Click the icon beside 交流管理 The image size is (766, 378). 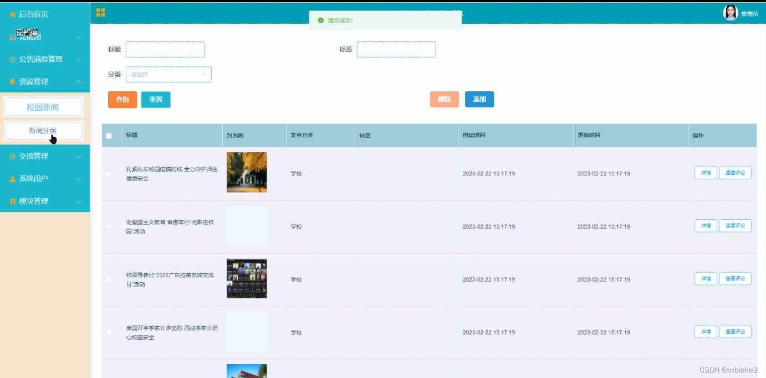[x=12, y=157]
